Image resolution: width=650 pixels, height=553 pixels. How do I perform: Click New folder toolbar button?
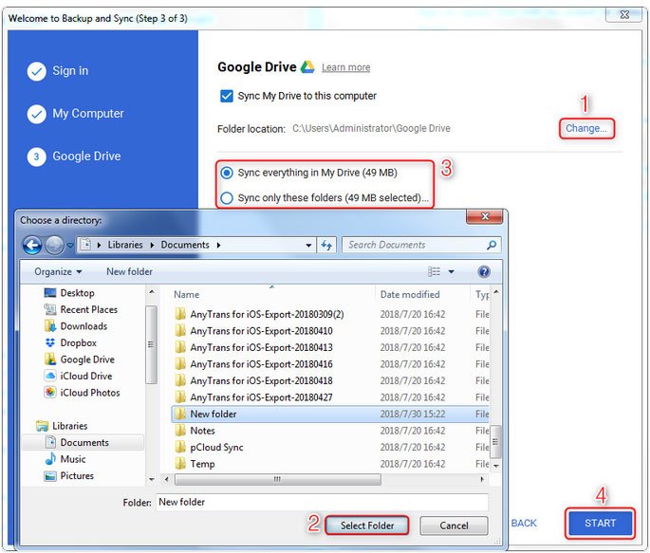129,271
